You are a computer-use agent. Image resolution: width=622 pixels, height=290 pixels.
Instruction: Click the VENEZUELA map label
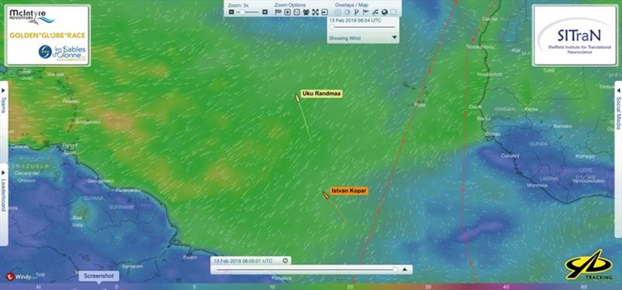click(x=30, y=166)
